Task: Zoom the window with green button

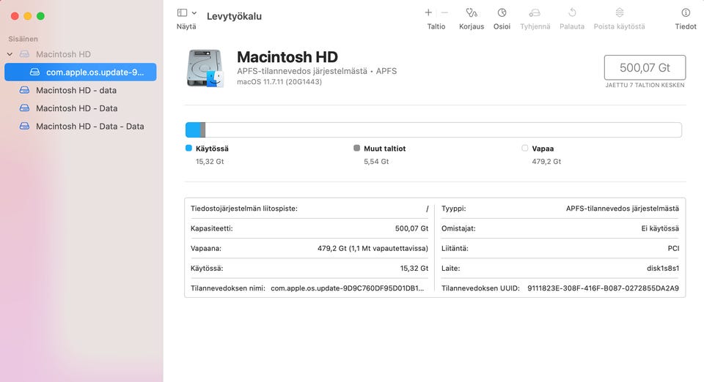Action: pyautogui.click(x=40, y=16)
